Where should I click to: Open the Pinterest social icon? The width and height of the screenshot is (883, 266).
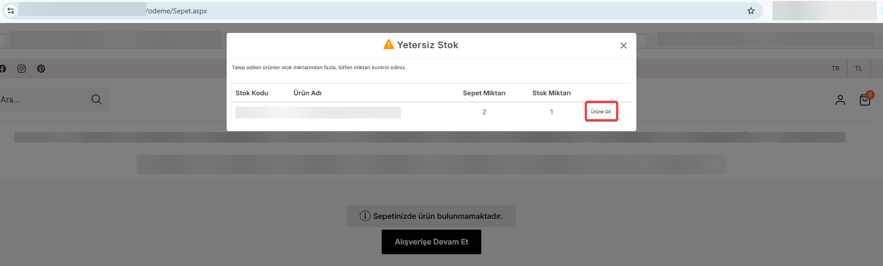pyautogui.click(x=41, y=69)
